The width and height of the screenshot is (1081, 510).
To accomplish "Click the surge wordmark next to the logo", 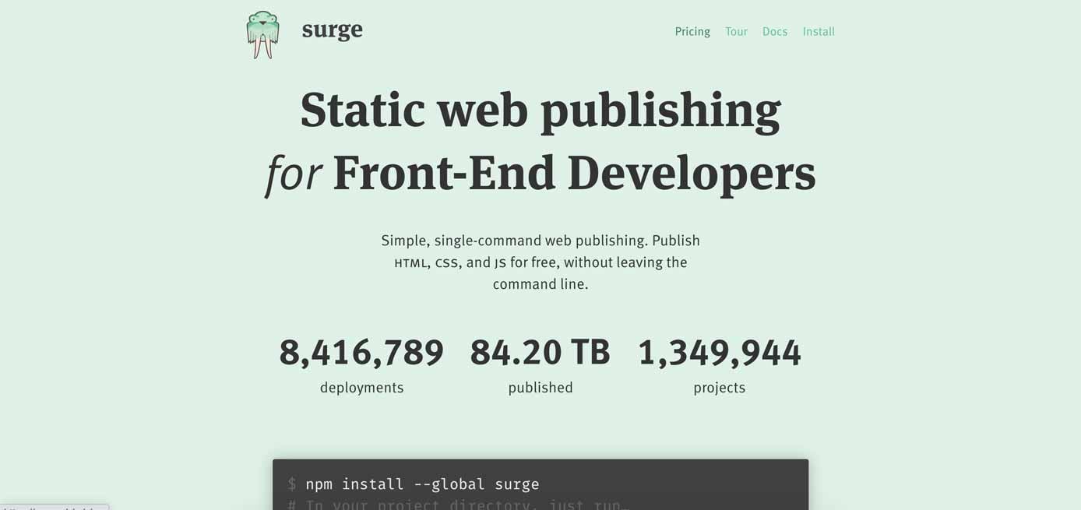I will point(332,30).
